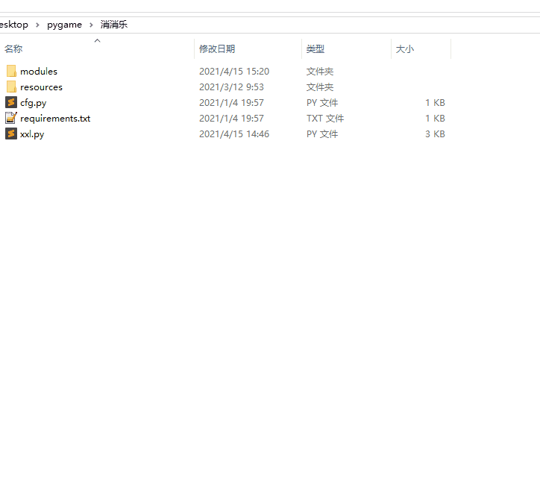Click the resources folder icon
The image size is (540, 490).
11,87
